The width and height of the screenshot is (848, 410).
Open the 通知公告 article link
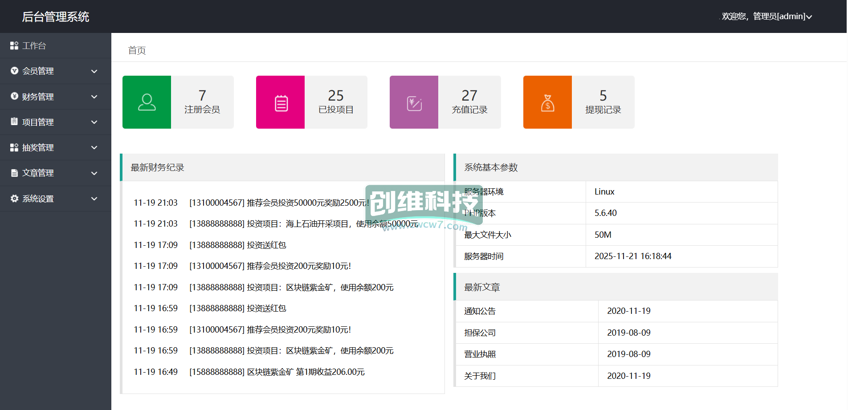coord(480,311)
